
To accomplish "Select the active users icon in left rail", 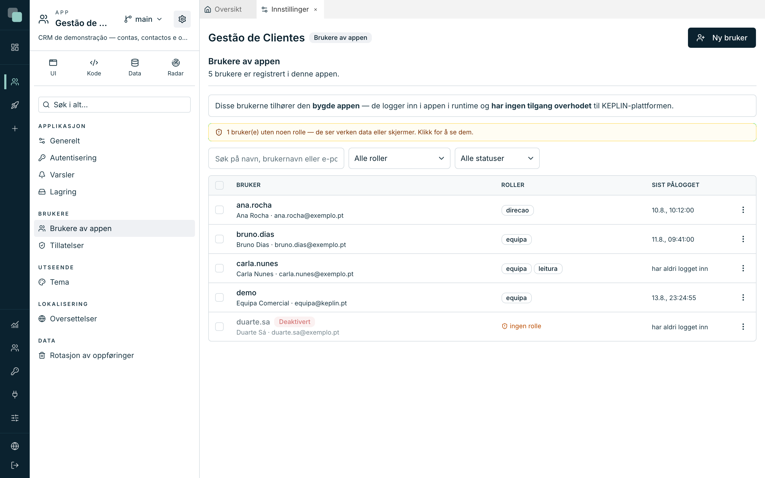I will tap(15, 82).
